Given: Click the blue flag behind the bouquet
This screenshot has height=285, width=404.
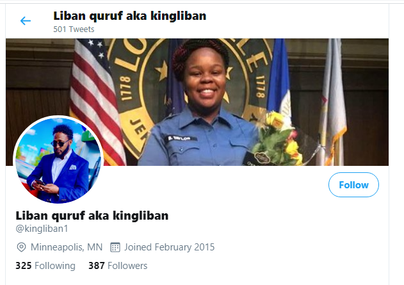Looking at the screenshot, I should pos(279,77).
